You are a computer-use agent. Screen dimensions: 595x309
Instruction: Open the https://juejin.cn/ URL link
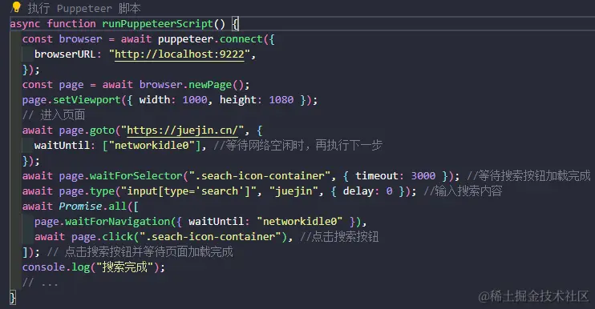182,130
